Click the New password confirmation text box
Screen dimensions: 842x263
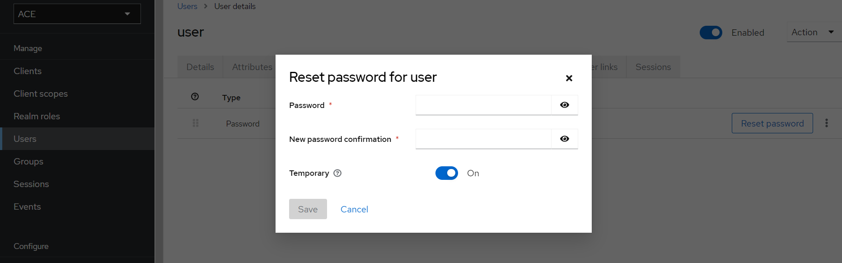click(x=483, y=139)
